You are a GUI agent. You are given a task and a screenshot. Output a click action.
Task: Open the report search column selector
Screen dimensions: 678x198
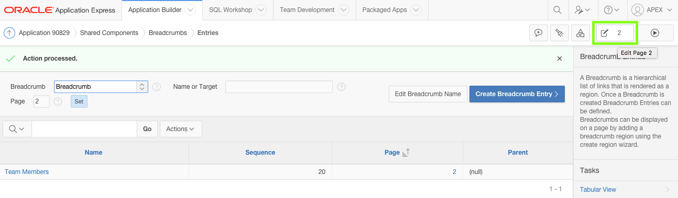(17, 129)
